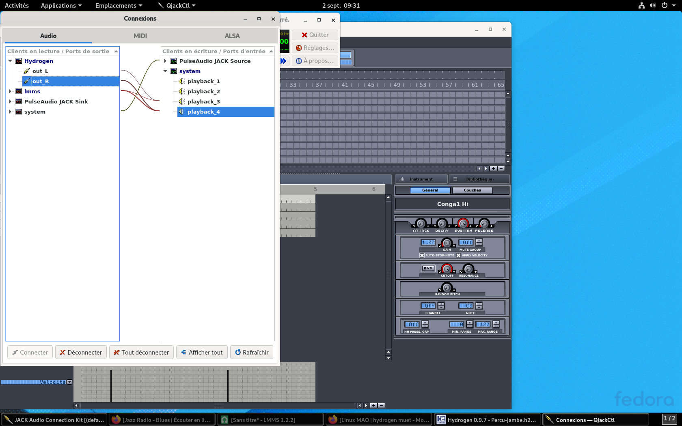
Task: Click the playback_3 speaker icon
Action: click(182, 101)
